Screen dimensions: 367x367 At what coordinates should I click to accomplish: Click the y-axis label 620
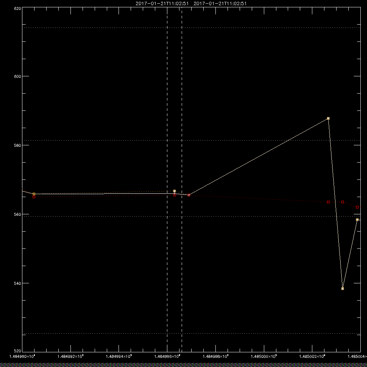pos(18,8)
